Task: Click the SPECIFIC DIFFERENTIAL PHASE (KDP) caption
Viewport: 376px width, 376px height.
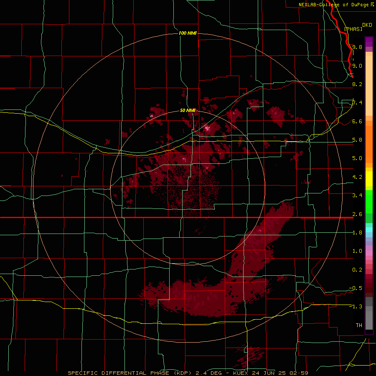Action: pos(130,373)
